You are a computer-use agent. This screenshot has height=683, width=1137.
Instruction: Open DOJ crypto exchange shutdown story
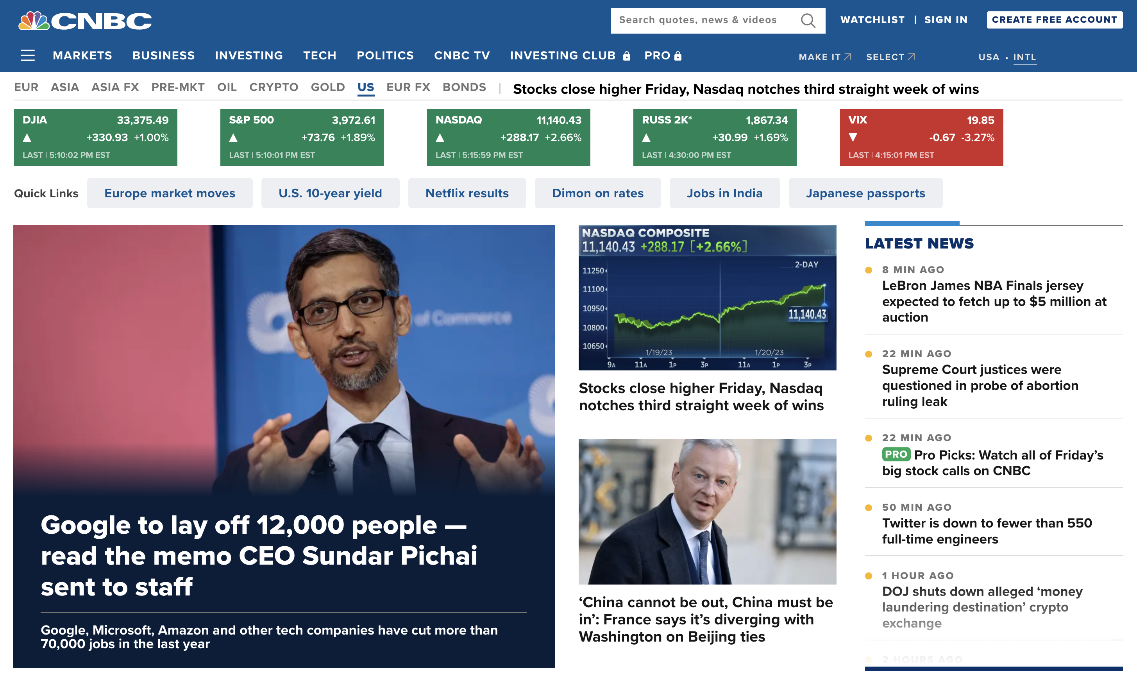(x=982, y=607)
